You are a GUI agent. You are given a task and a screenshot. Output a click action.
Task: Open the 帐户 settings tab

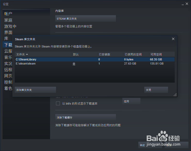point(8,14)
